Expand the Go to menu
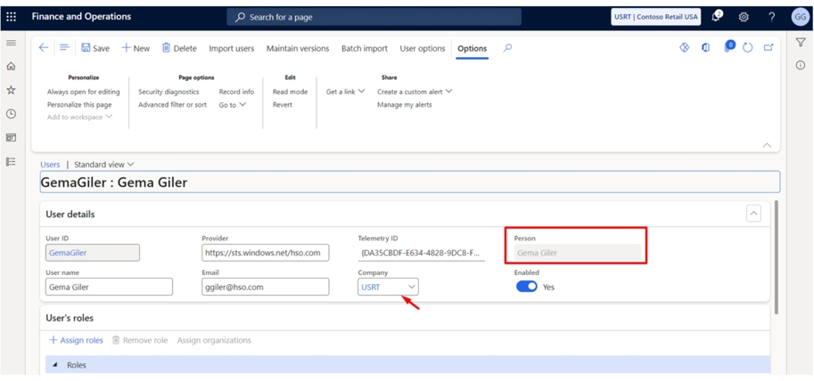 (232, 105)
